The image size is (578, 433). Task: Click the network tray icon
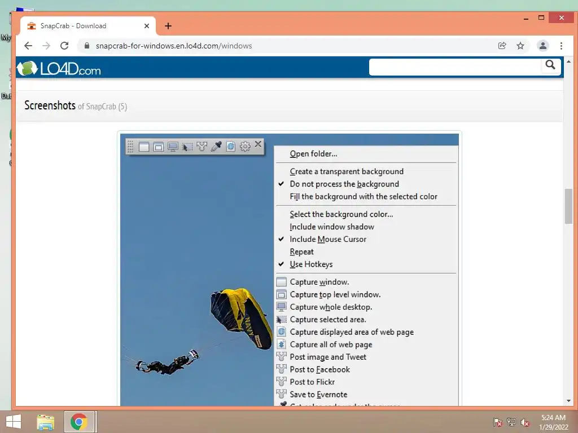[511, 422]
